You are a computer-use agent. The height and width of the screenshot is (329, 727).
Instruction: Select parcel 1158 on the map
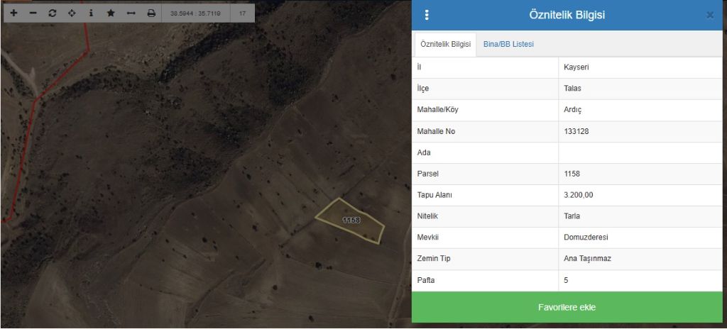pos(351,221)
